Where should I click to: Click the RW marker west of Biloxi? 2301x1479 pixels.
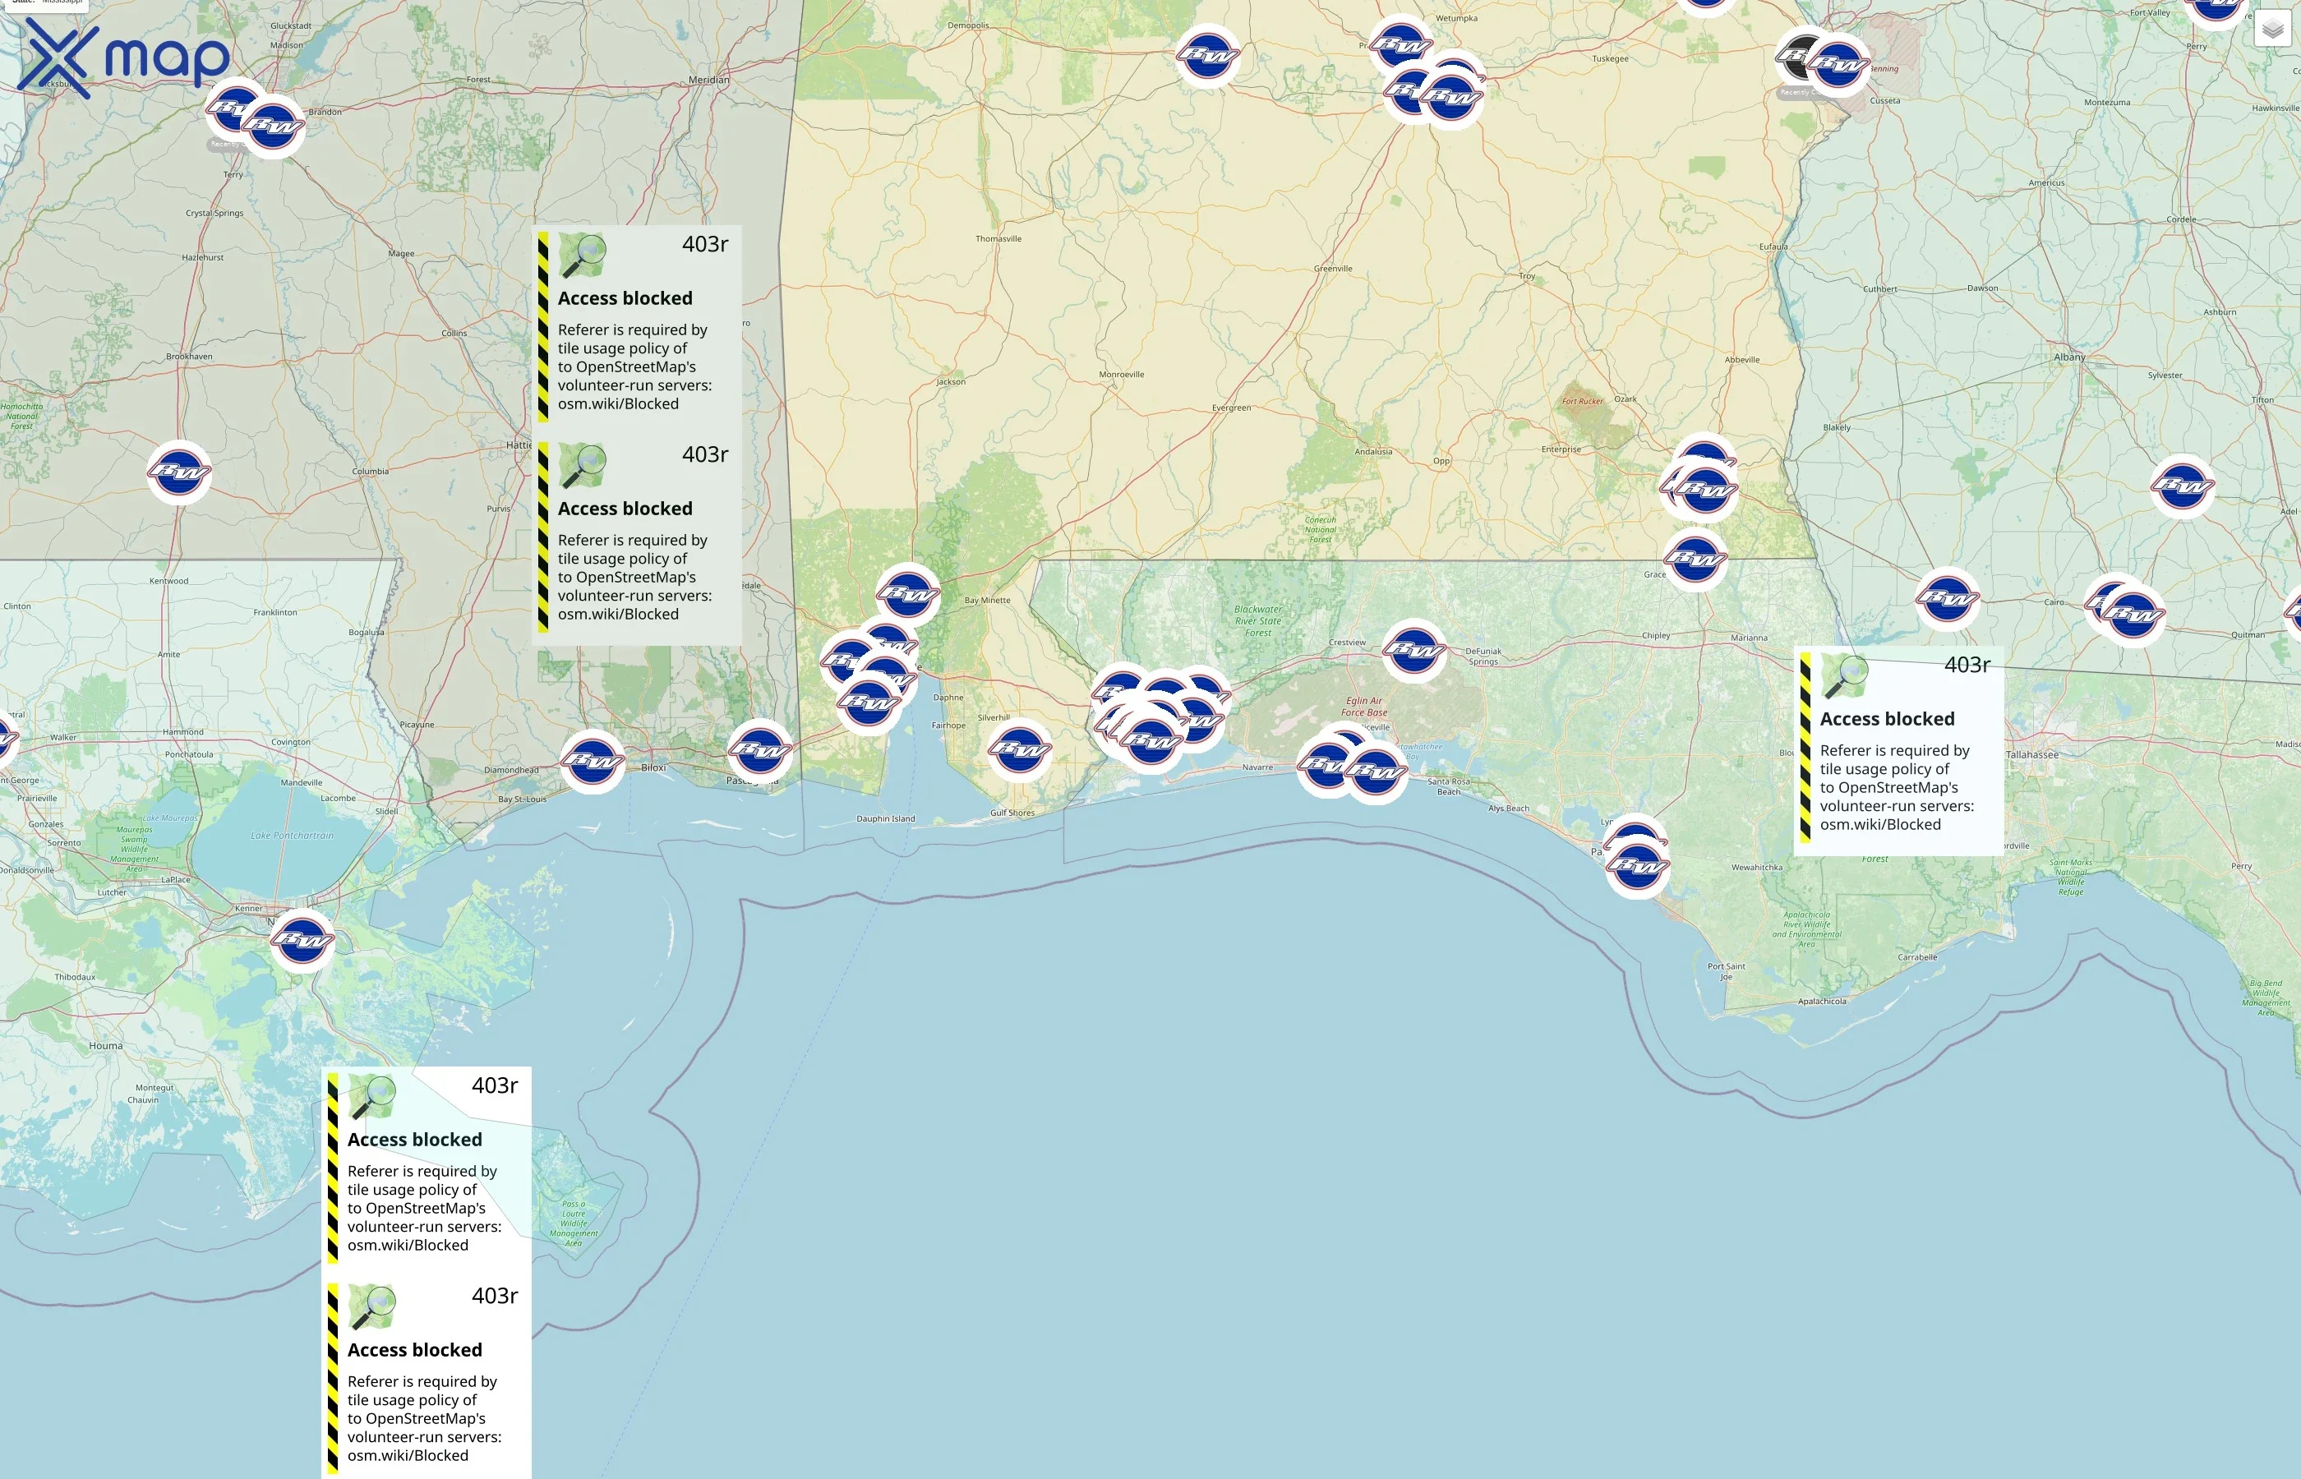593,762
